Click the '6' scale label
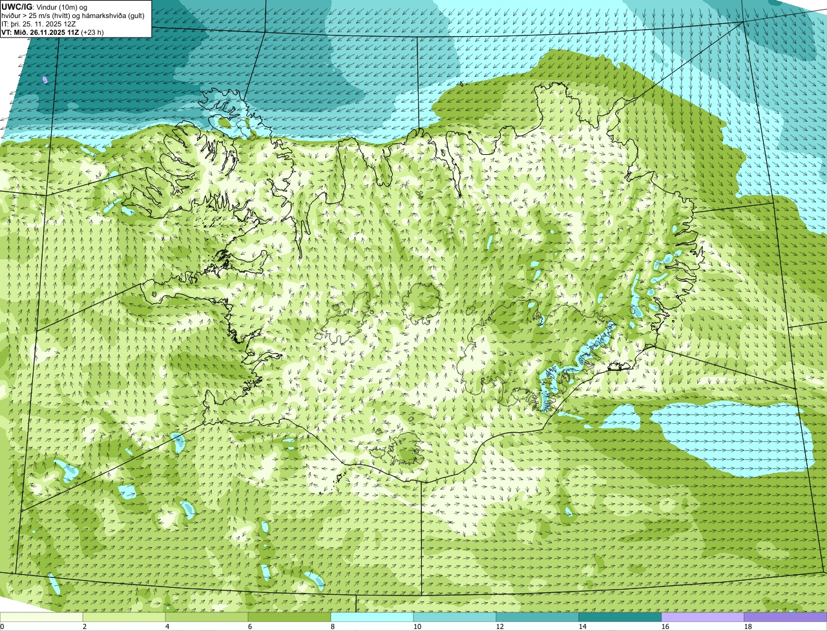Screen dimensions: 827x631 250,626
